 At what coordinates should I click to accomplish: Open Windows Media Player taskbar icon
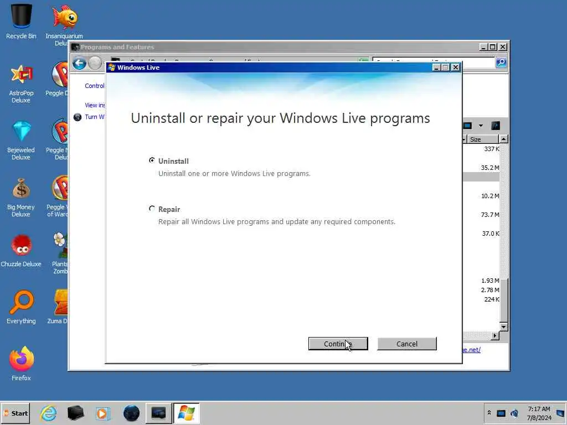click(x=102, y=413)
